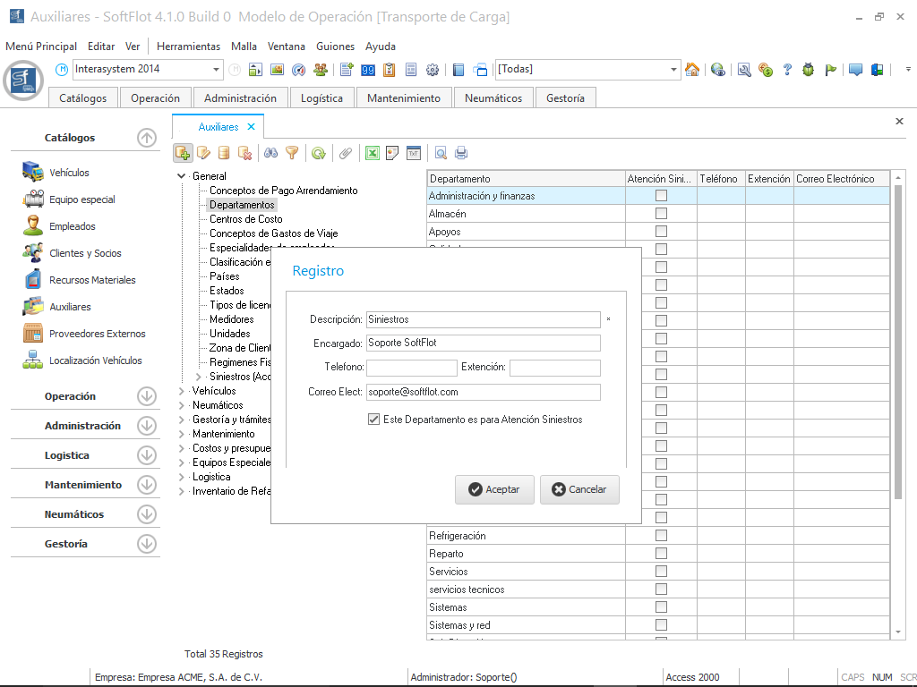Expand the Vehículos tree node
The width and height of the screenshot is (917, 687).
pos(182,391)
